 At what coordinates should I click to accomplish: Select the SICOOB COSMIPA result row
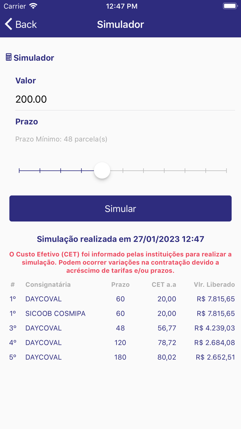pyautogui.click(x=120, y=313)
